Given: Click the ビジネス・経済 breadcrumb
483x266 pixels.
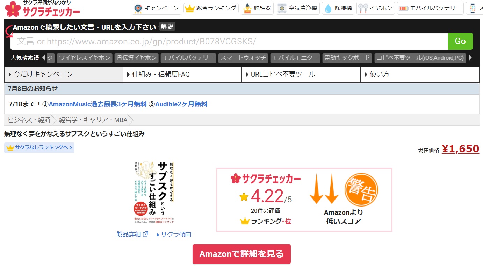Looking at the screenshot, I should tap(29, 120).
